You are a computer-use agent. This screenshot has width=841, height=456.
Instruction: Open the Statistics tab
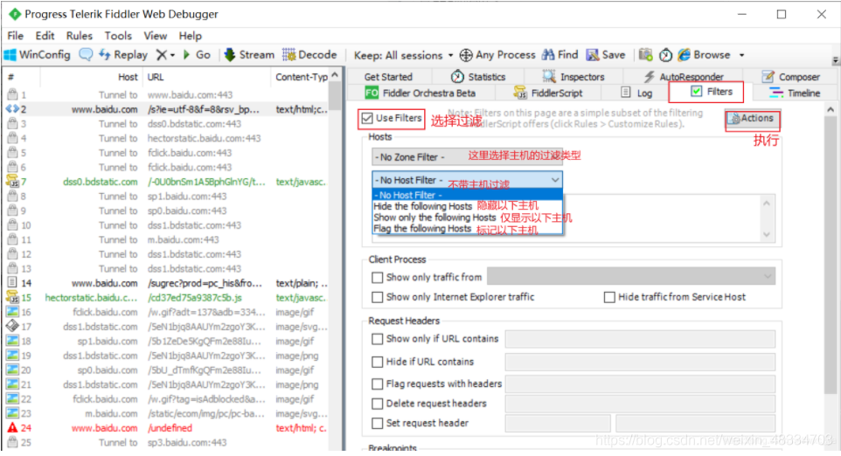tap(478, 77)
